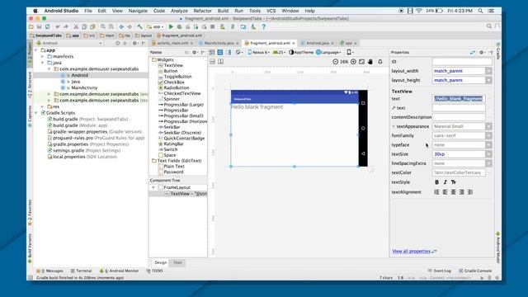The width and height of the screenshot is (528, 297).
Task: Toggle expand vertically icon below Palette toolbar
Action: (x=220, y=62)
